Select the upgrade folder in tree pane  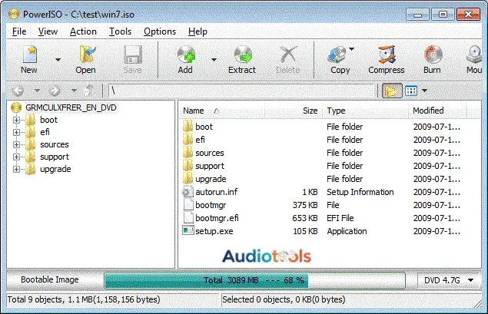[x=55, y=170]
